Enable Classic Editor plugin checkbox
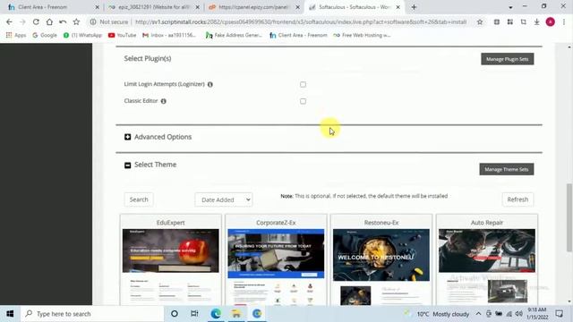Viewport: 573px width, 322px height. (303, 101)
